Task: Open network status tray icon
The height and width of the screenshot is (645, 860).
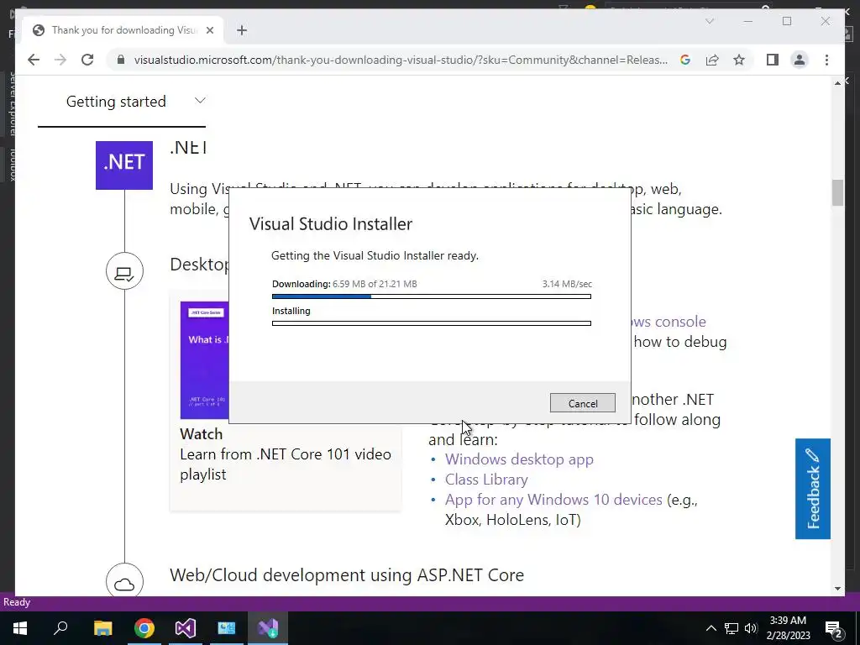Action: [x=732, y=628]
